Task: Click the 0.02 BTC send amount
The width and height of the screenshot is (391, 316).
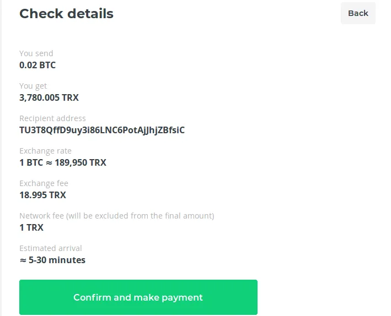Action: pyautogui.click(x=38, y=66)
